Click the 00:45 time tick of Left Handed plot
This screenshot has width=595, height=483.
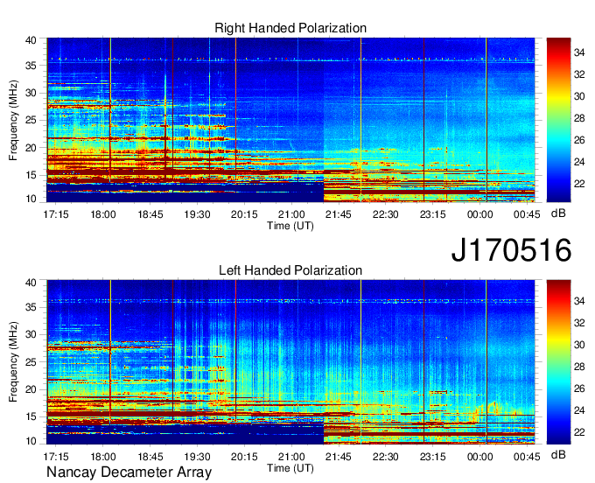527,457
